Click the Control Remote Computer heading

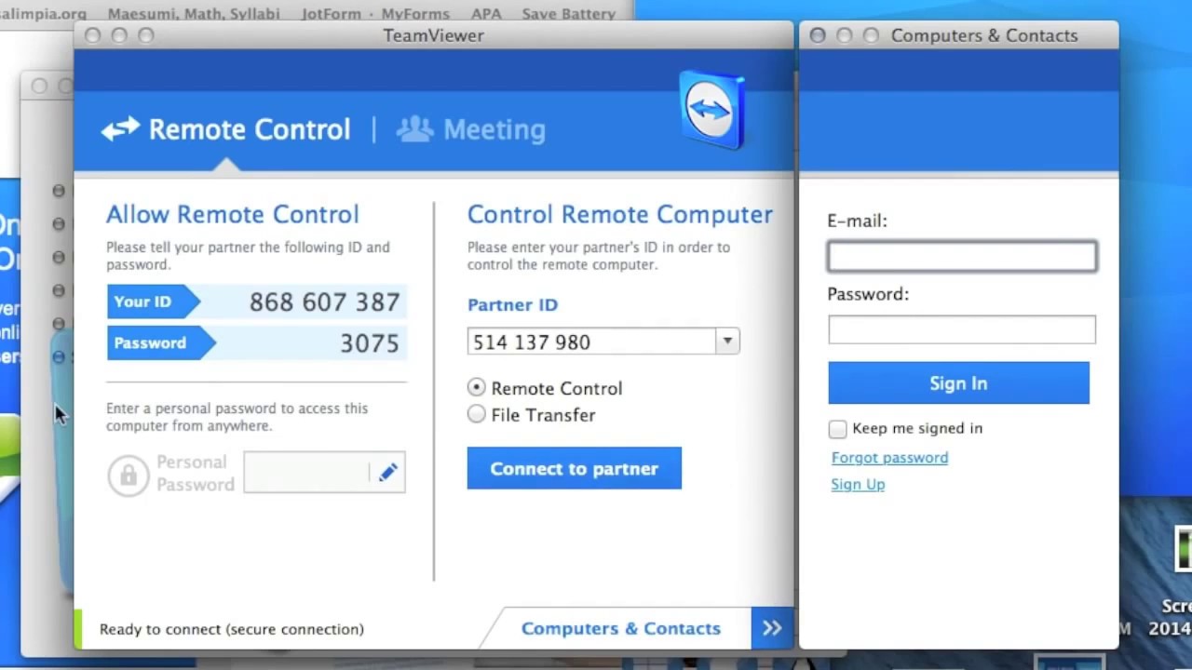click(620, 214)
